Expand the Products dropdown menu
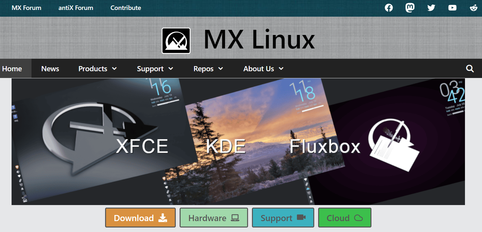482x232 pixels. (x=98, y=69)
